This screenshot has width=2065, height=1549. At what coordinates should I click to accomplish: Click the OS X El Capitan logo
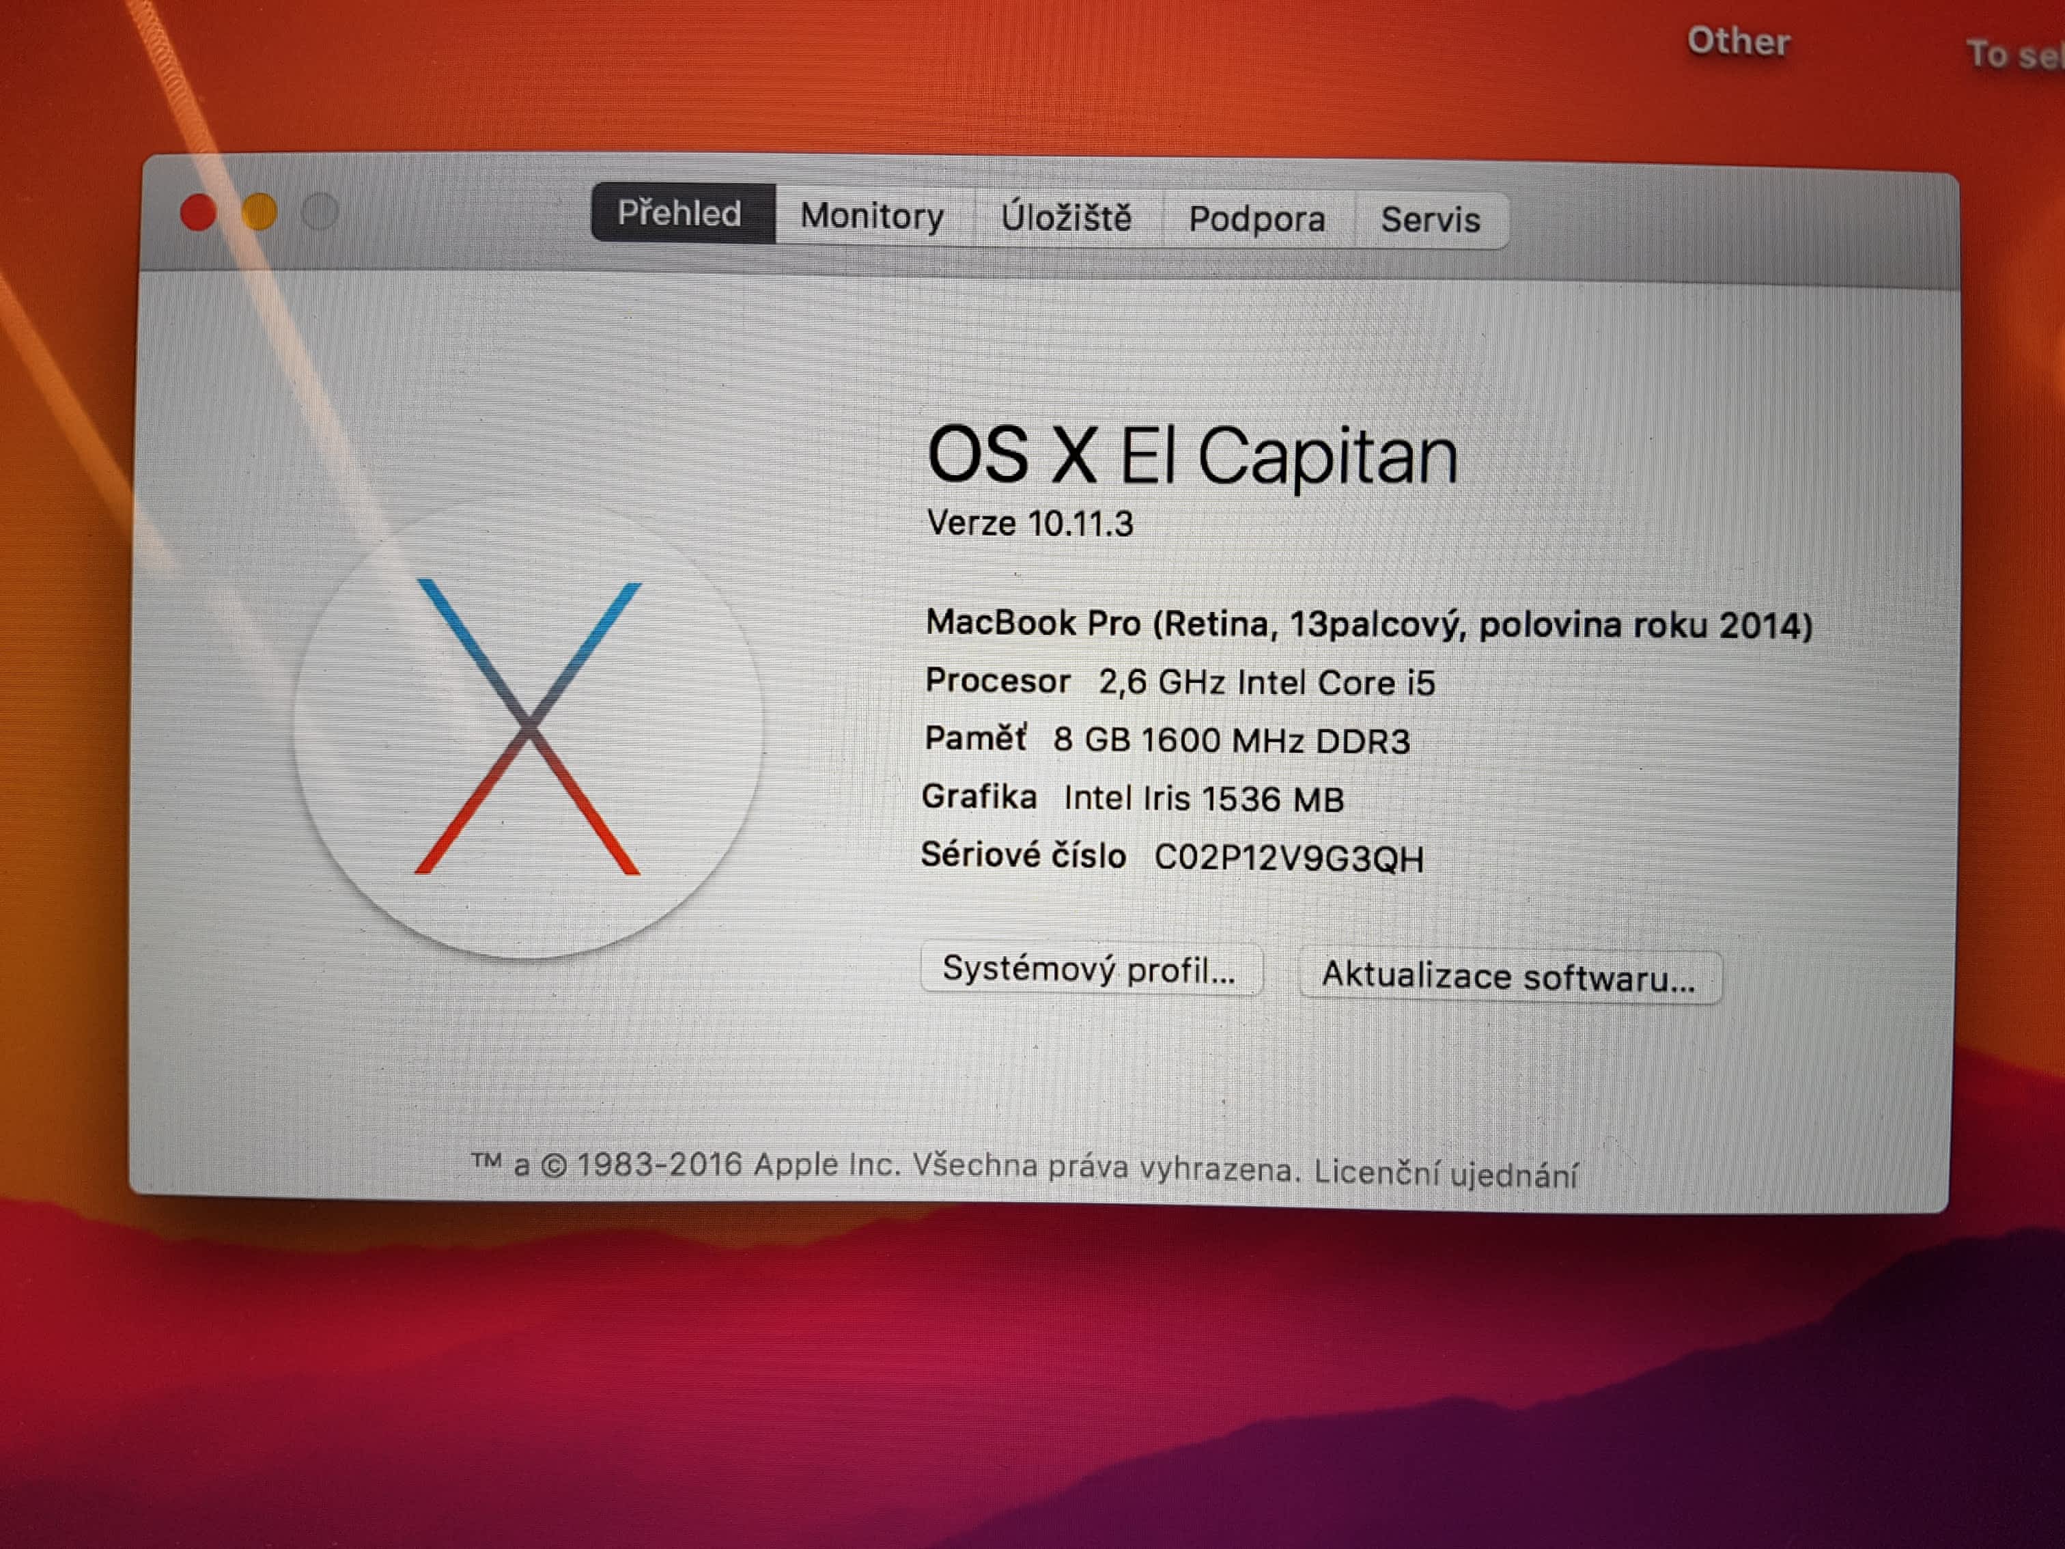[x=529, y=727]
